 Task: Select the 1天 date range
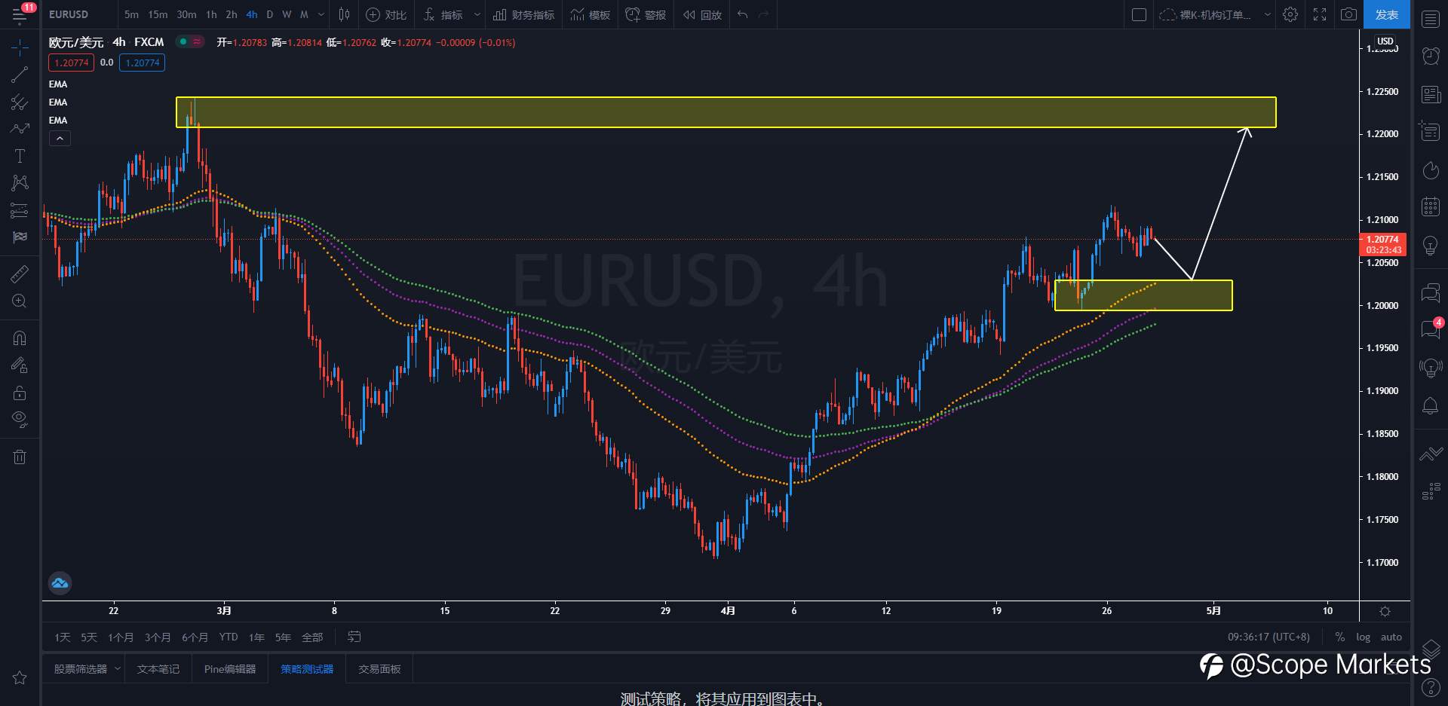pos(63,637)
